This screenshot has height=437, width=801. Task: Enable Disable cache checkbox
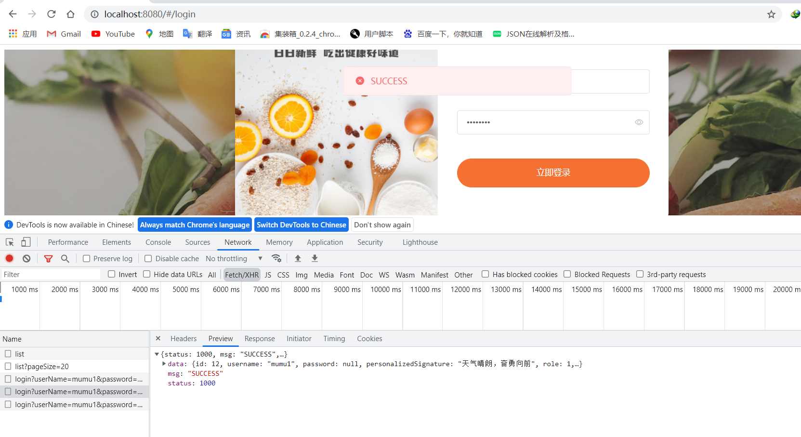(x=148, y=259)
